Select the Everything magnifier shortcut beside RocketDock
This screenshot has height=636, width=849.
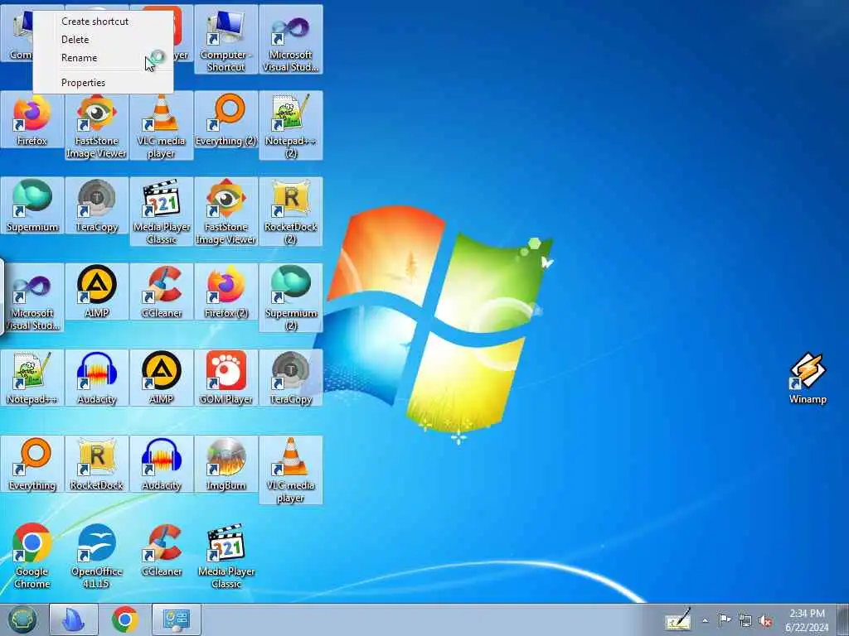(x=32, y=464)
